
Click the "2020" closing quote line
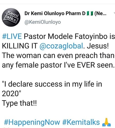pyautogui.click(x=11, y=94)
